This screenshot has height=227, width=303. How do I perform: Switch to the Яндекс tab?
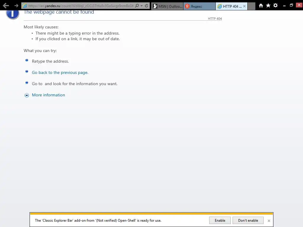[199, 6]
